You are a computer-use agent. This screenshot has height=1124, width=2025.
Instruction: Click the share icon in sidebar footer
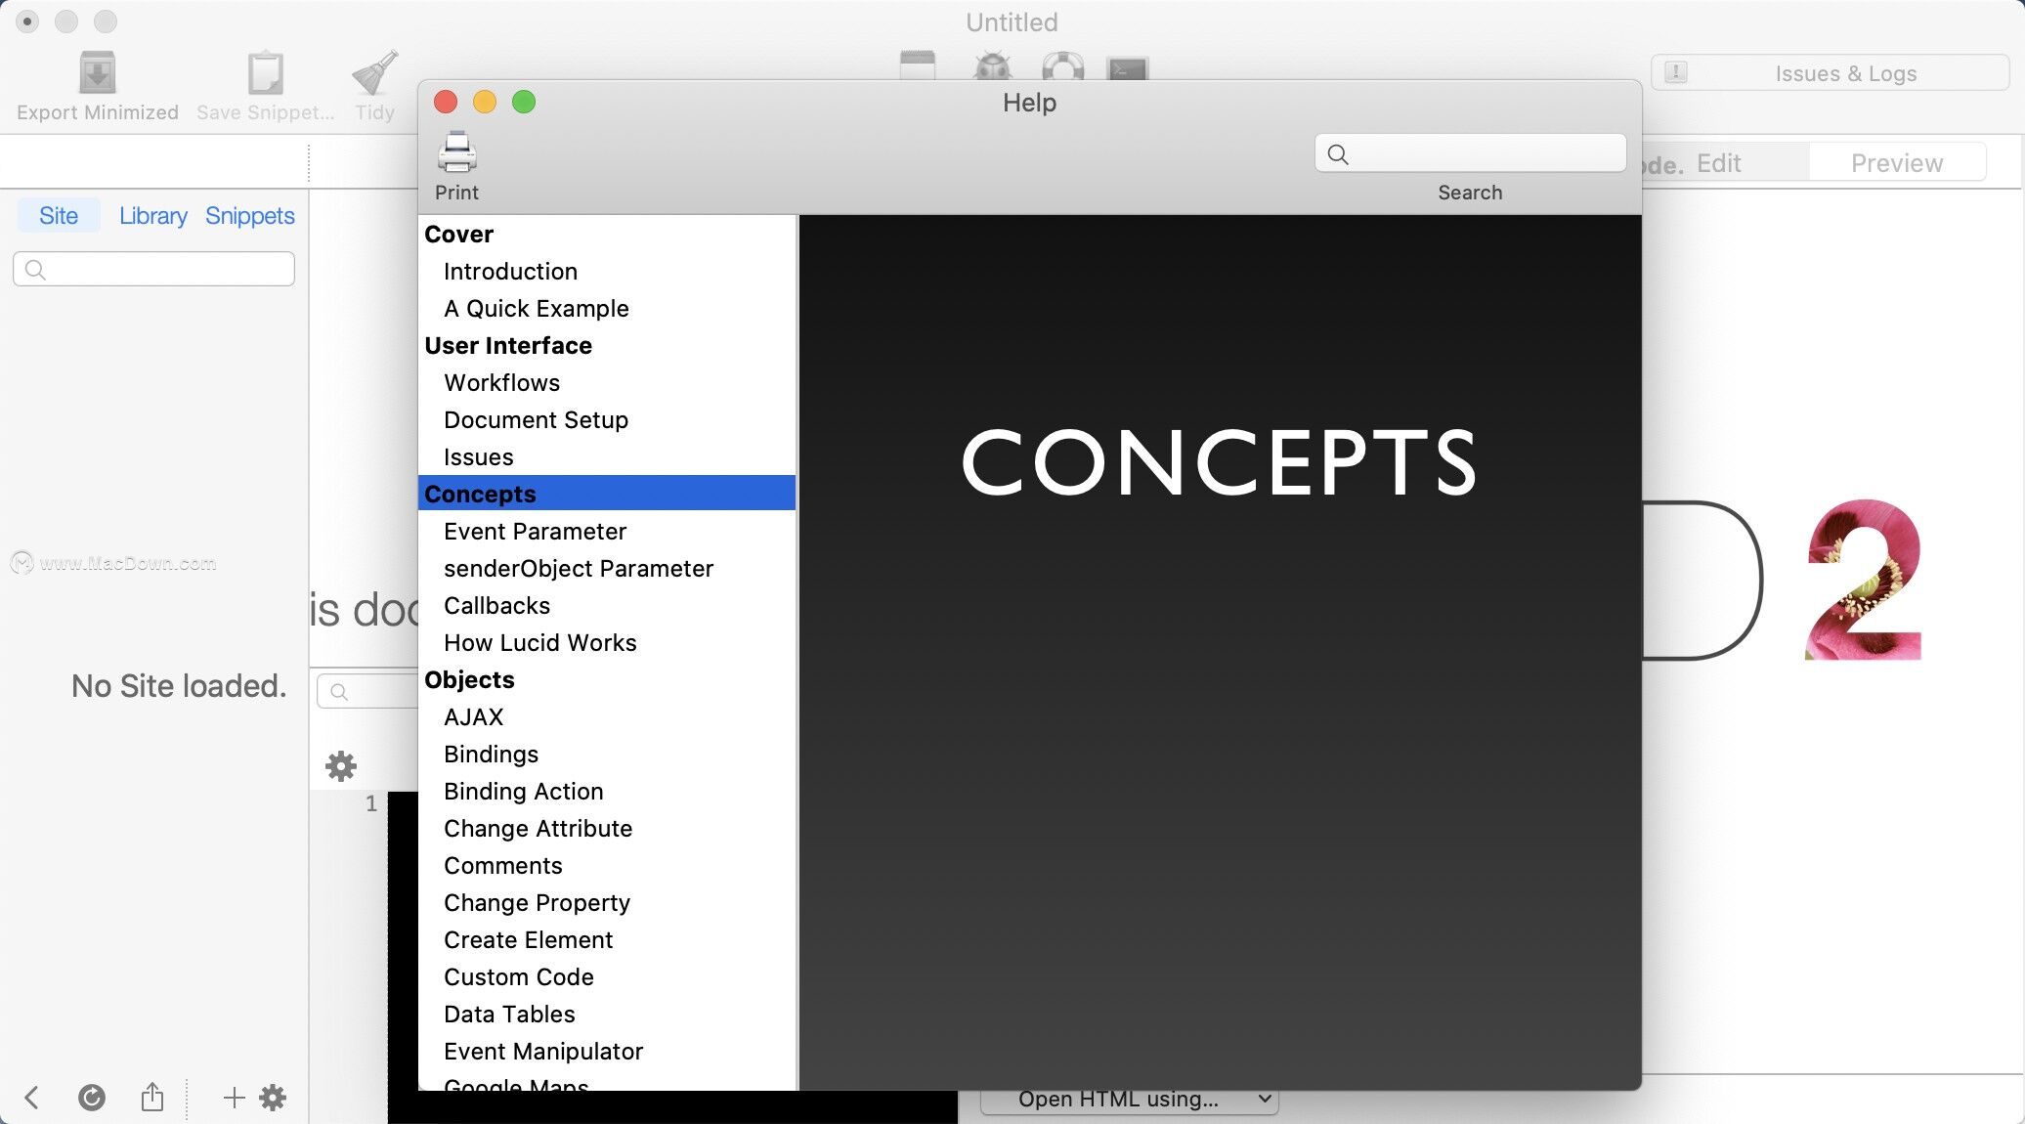click(151, 1097)
